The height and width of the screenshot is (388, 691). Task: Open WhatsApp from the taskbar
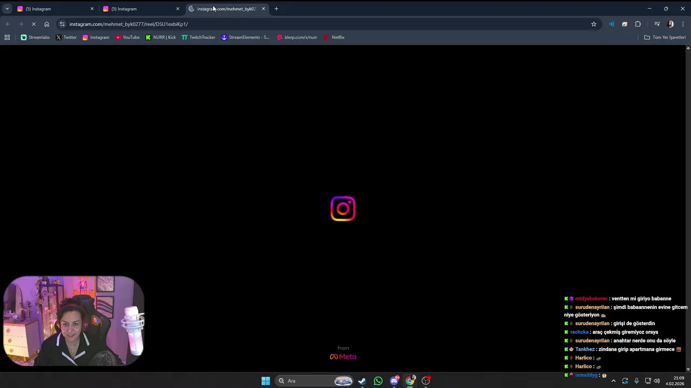tap(378, 381)
